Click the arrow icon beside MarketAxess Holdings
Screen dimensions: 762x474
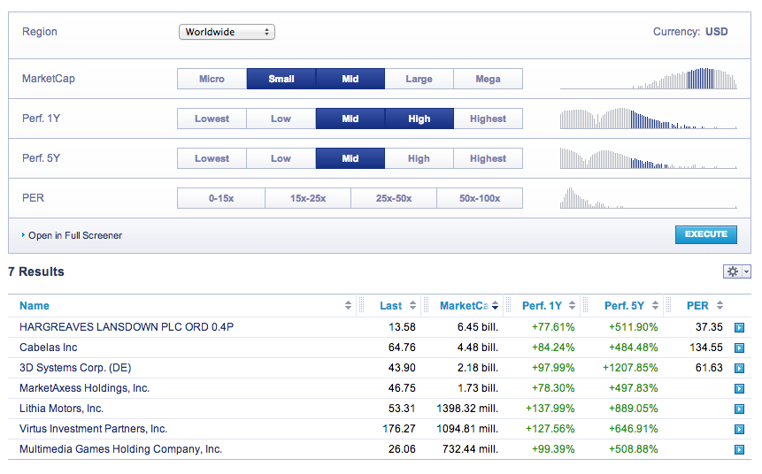click(739, 389)
